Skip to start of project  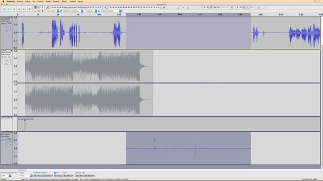click(19, 9)
